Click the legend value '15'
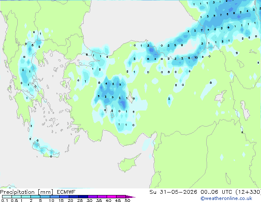Image resolution: width=261 pixels, height=202 pixels. coord(61,200)
